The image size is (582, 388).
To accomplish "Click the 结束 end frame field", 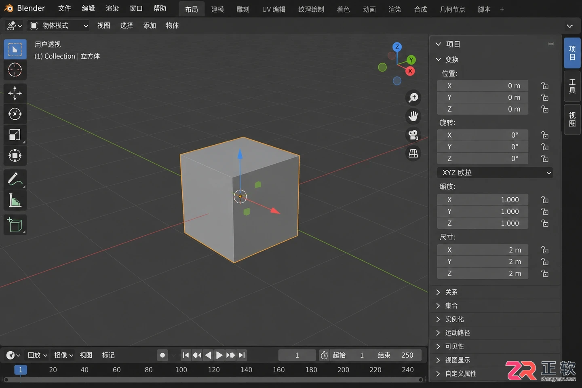I will [398, 355].
